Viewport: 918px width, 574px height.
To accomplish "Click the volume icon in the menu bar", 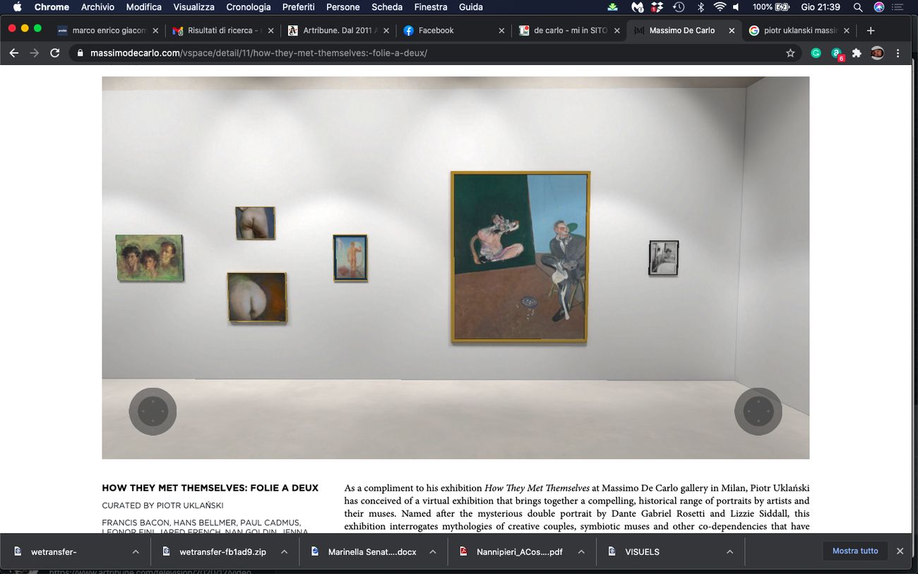I will (737, 7).
